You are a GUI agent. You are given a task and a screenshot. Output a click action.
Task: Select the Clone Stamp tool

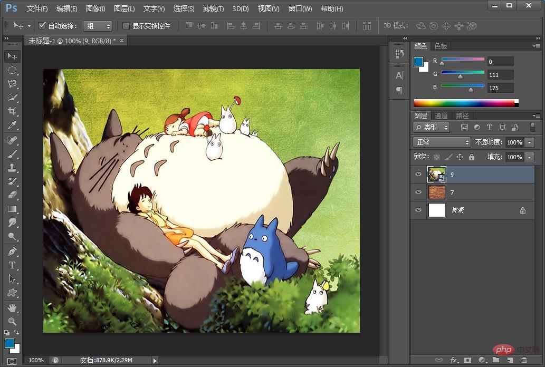[x=12, y=168]
